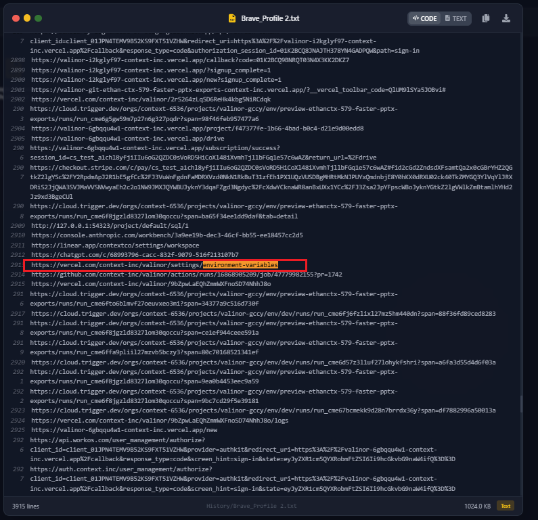Viewport: 538px width, 520px height.
Task: Switch to CODE view mode
Action: 424,18
